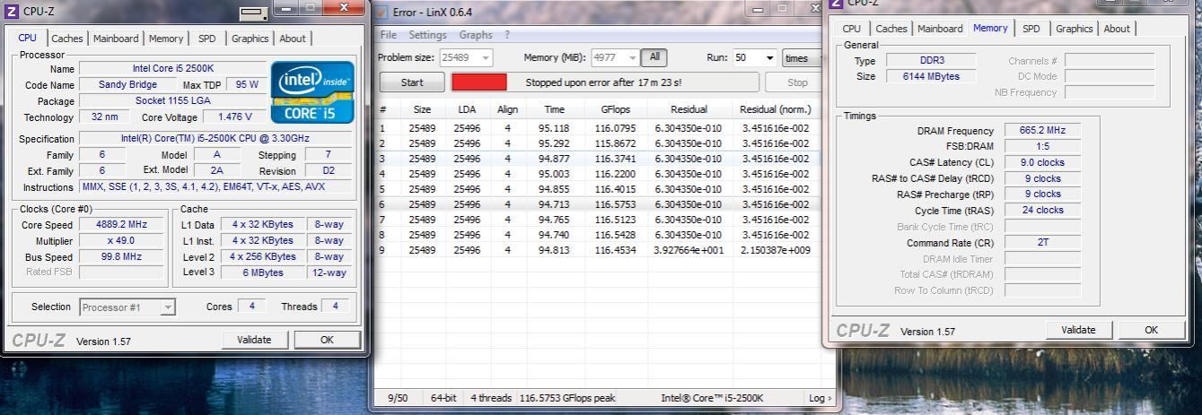Expand the Run count dropdown showing 50

pyautogui.click(x=769, y=57)
